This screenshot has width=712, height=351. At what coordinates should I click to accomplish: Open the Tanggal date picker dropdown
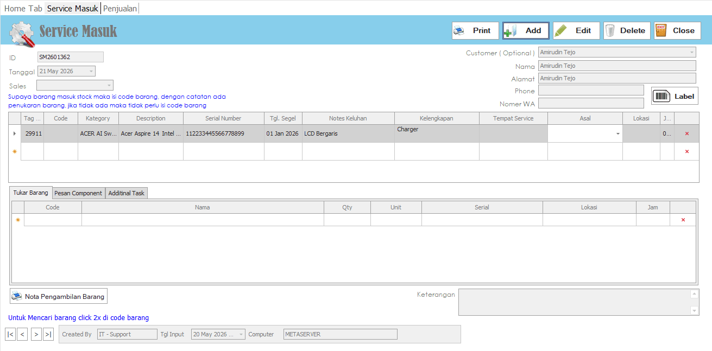click(91, 71)
